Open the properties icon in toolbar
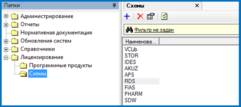This screenshot has width=241, height=107. [x=151, y=16]
